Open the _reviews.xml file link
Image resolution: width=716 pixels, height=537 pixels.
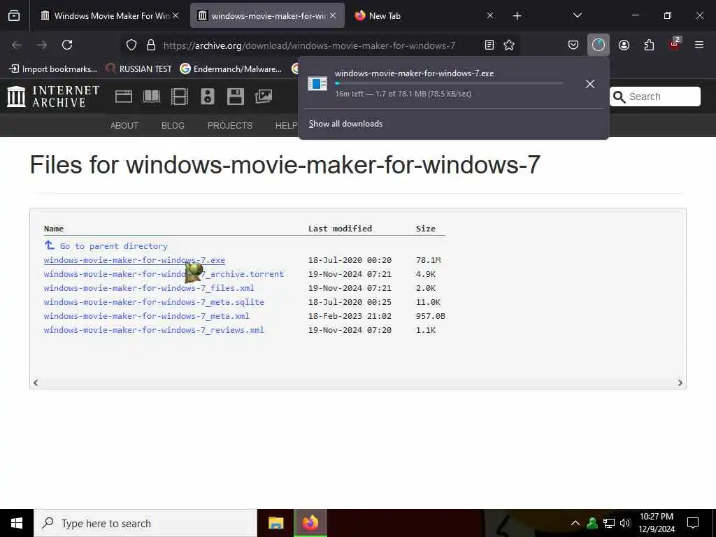[x=154, y=330]
